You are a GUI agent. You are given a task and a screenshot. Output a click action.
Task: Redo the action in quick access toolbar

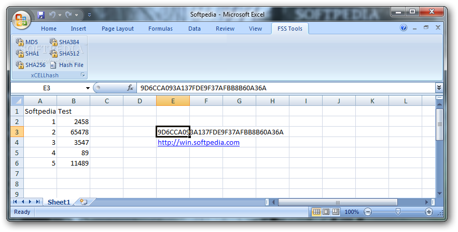(x=68, y=15)
